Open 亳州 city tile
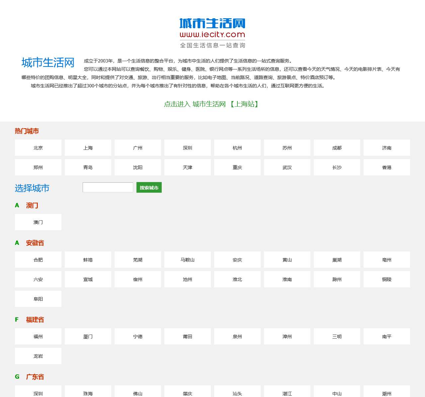 387,260
